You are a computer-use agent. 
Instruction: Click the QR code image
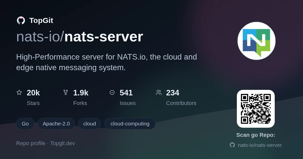256,109
